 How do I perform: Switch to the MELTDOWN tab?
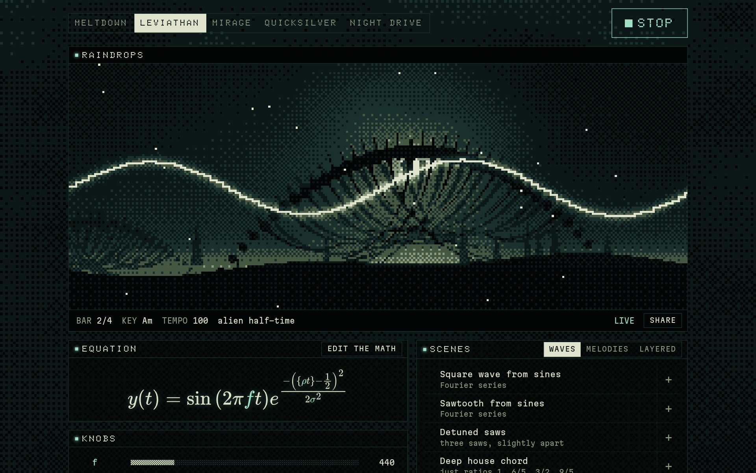pyautogui.click(x=101, y=23)
